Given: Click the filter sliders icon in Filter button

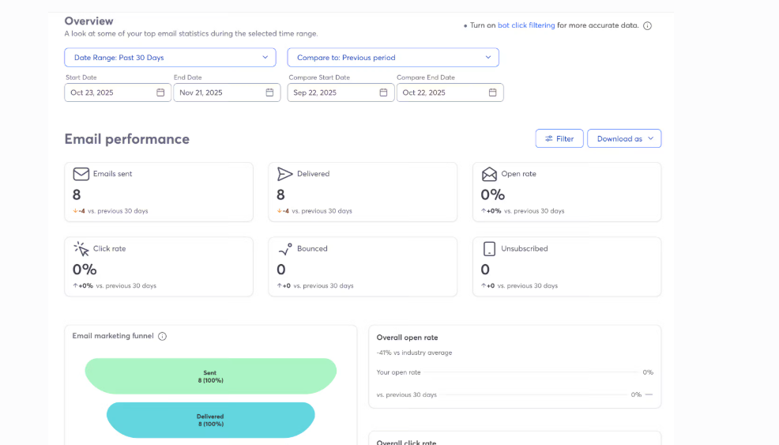Looking at the screenshot, I should pyautogui.click(x=548, y=139).
